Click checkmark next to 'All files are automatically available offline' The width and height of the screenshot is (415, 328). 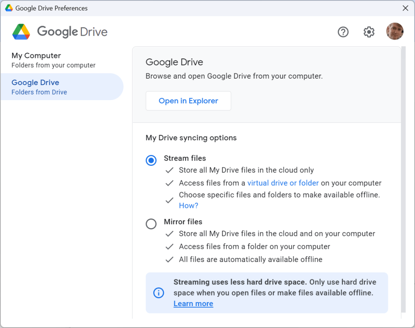pyautogui.click(x=169, y=259)
